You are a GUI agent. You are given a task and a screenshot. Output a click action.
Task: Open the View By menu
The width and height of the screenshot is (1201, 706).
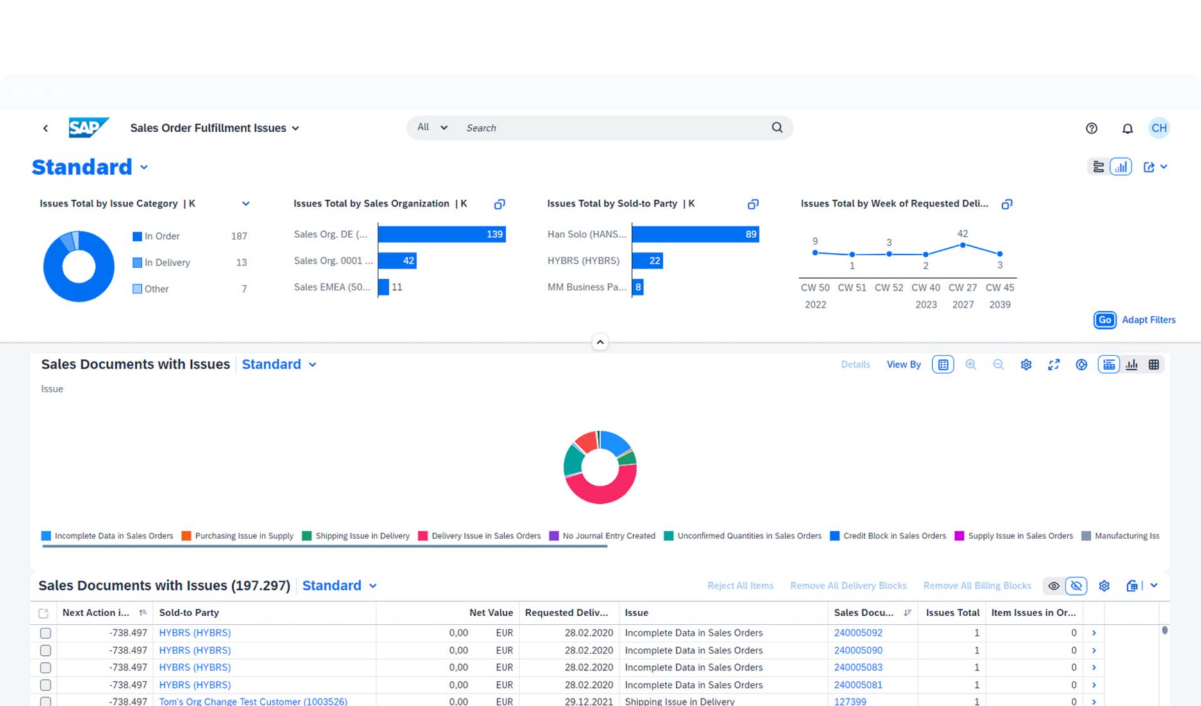tap(903, 364)
